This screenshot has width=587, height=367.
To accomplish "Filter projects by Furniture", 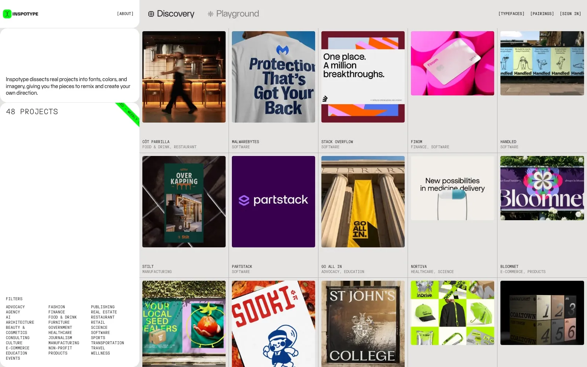I will (59, 322).
